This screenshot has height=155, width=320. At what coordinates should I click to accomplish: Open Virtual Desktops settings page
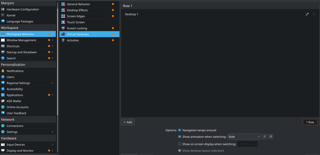point(89,34)
